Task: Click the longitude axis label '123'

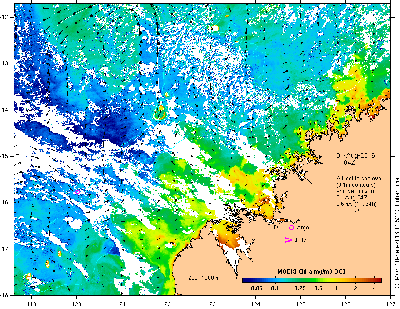Action: point(211,304)
